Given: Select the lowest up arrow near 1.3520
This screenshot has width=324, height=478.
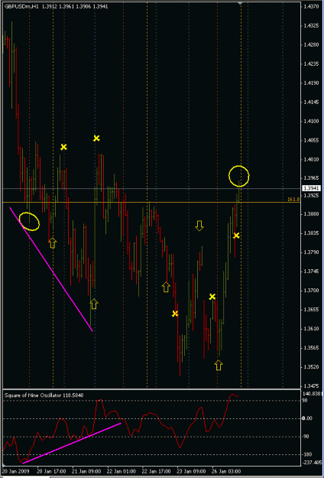Looking at the screenshot, I should coord(219,365).
